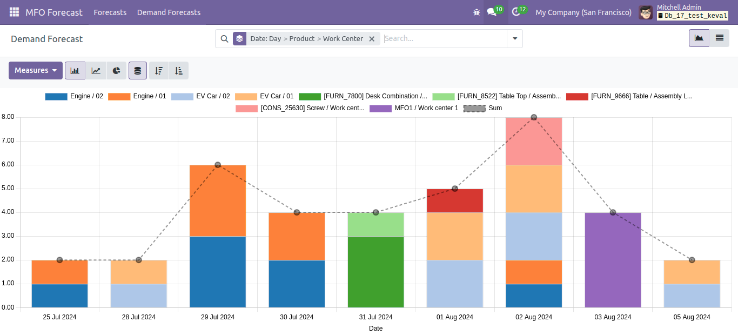Sort chart in descending order

click(x=158, y=71)
